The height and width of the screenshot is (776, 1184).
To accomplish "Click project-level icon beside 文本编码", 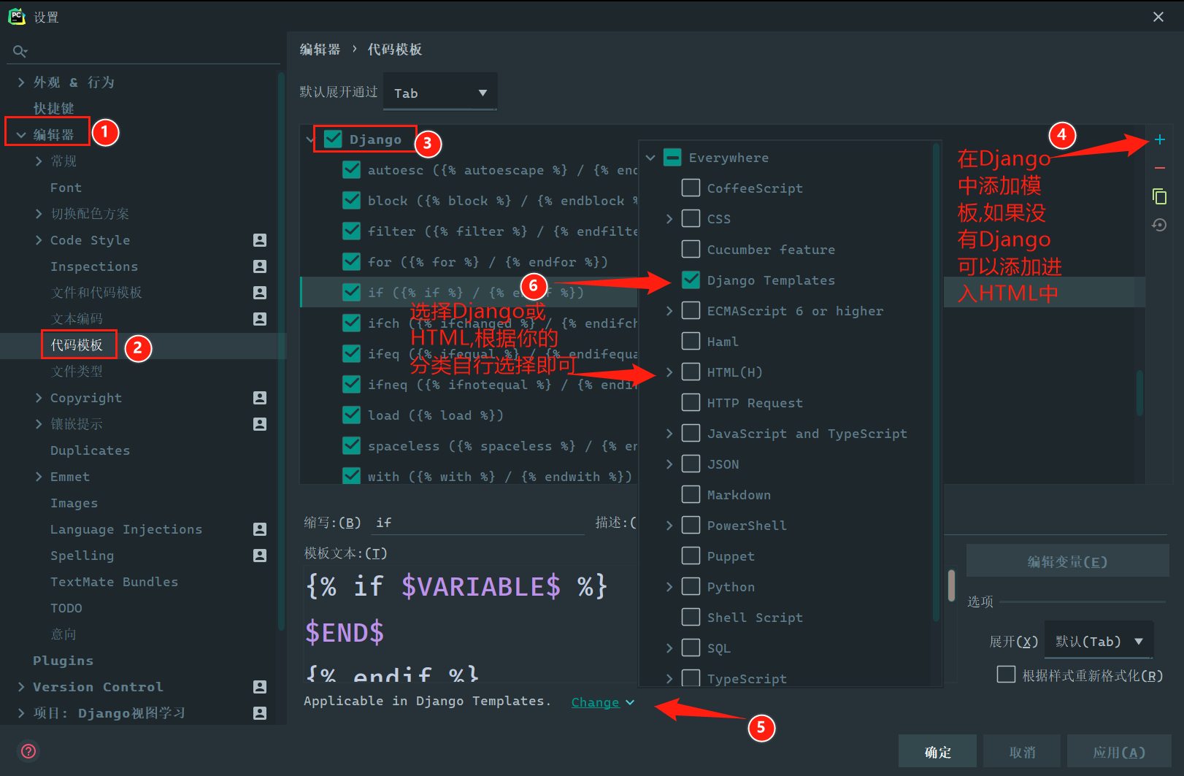I will coord(260,319).
